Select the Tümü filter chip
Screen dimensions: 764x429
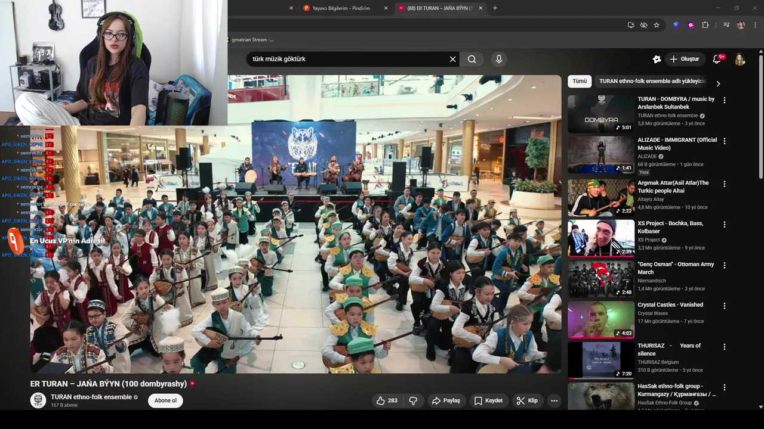580,81
